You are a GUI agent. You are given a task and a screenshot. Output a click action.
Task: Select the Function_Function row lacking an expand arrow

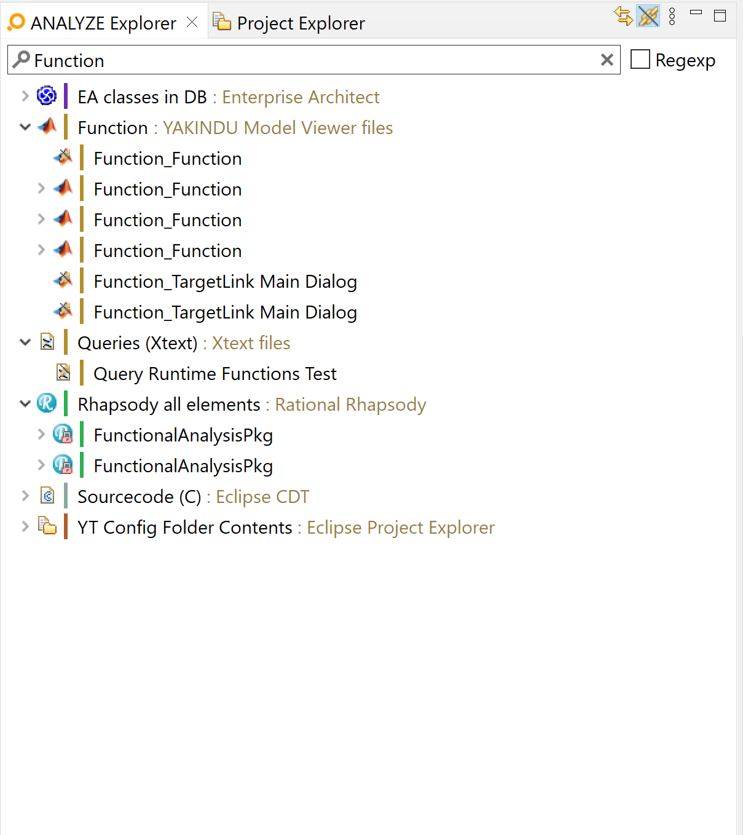click(x=168, y=159)
